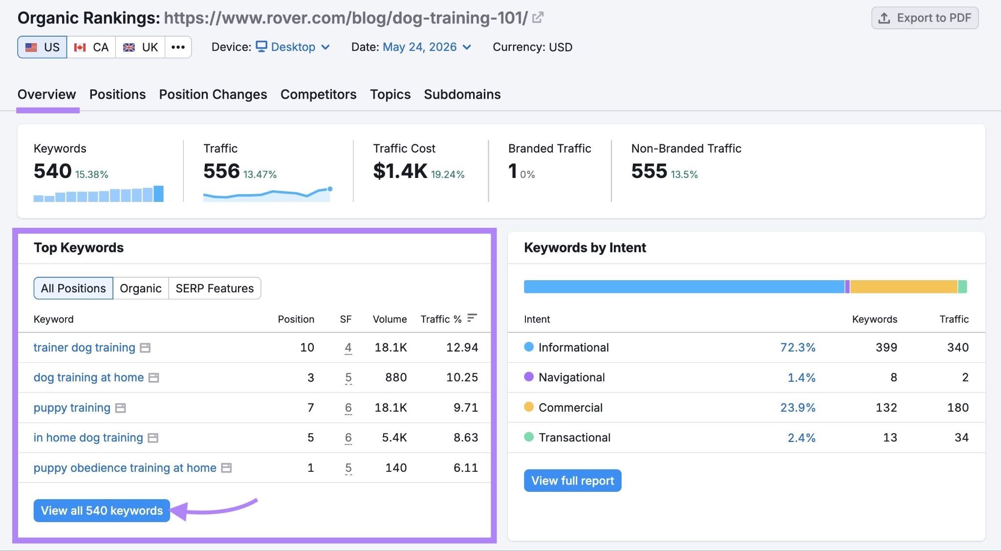The height and width of the screenshot is (551, 1001).
Task: Switch to the Positions tab
Action: [x=117, y=94]
